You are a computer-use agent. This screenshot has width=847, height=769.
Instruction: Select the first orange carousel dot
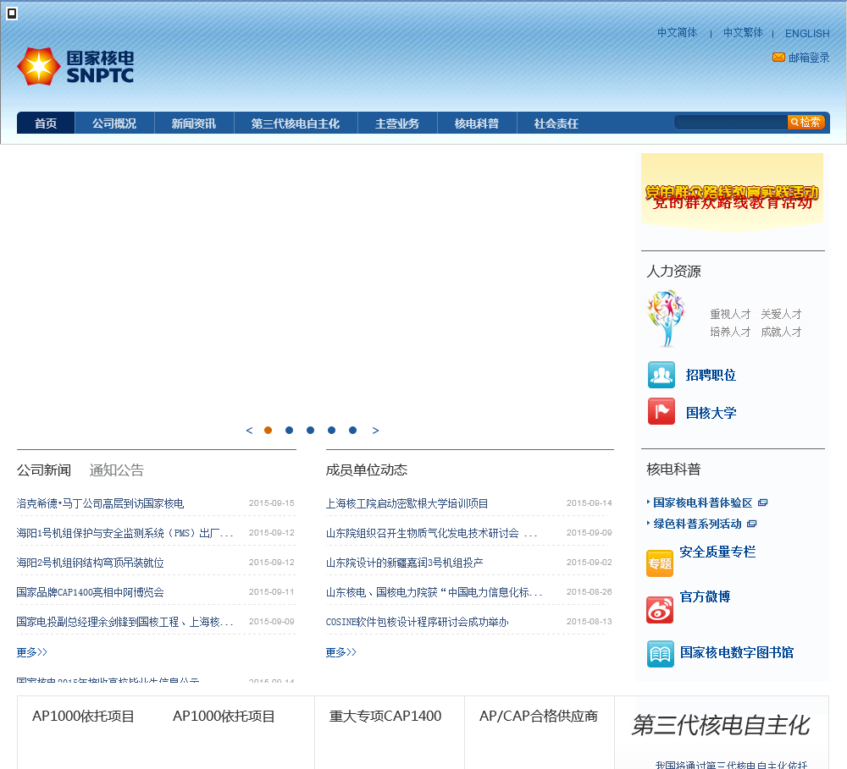(x=268, y=430)
